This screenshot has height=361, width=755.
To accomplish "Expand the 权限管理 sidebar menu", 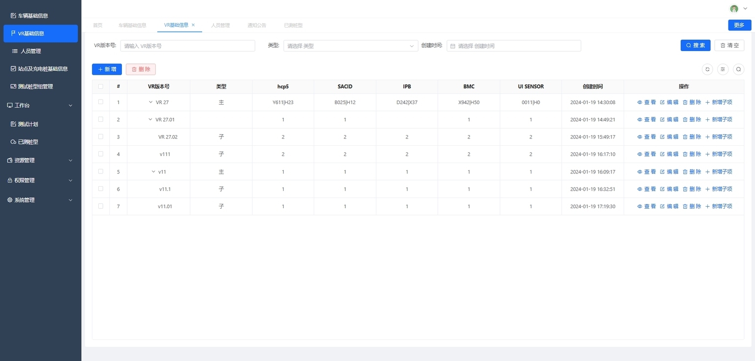I will (40, 180).
